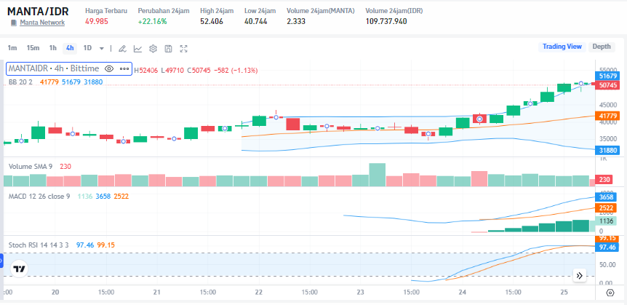Toggle MANTAIDR series visibility eye icon
This screenshot has width=627, height=305.
tap(109, 69)
